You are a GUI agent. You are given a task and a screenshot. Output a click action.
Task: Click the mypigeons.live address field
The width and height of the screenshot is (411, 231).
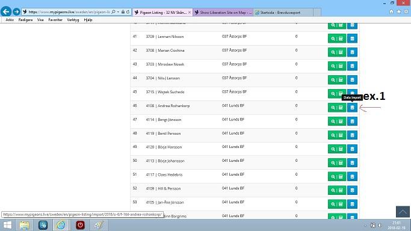[69, 12]
